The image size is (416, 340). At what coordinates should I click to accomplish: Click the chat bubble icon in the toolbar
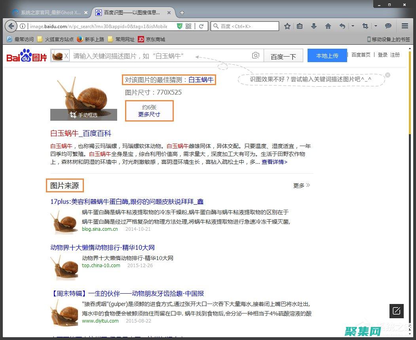tap(389, 26)
